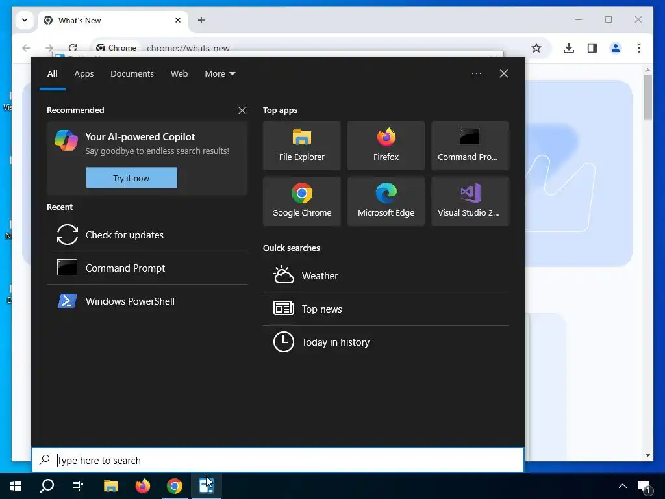Bookmark this page with the star icon
This screenshot has height=499, width=665.
(536, 48)
